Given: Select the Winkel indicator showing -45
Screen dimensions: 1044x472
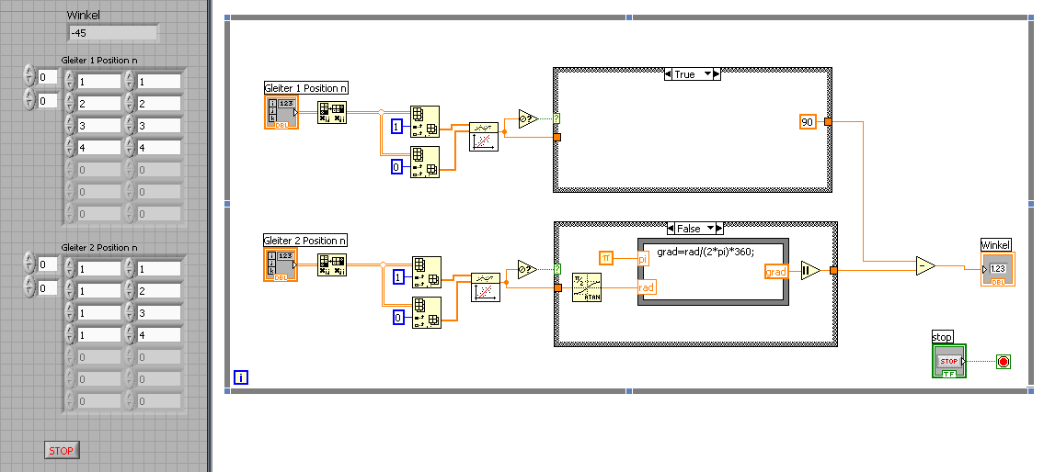Looking at the screenshot, I should [x=112, y=32].
